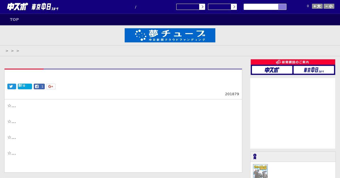Click the 新聞購読のご案内 banner heading
This screenshot has height=178, width=340.
pyautogui.click(x=293, y=62)
